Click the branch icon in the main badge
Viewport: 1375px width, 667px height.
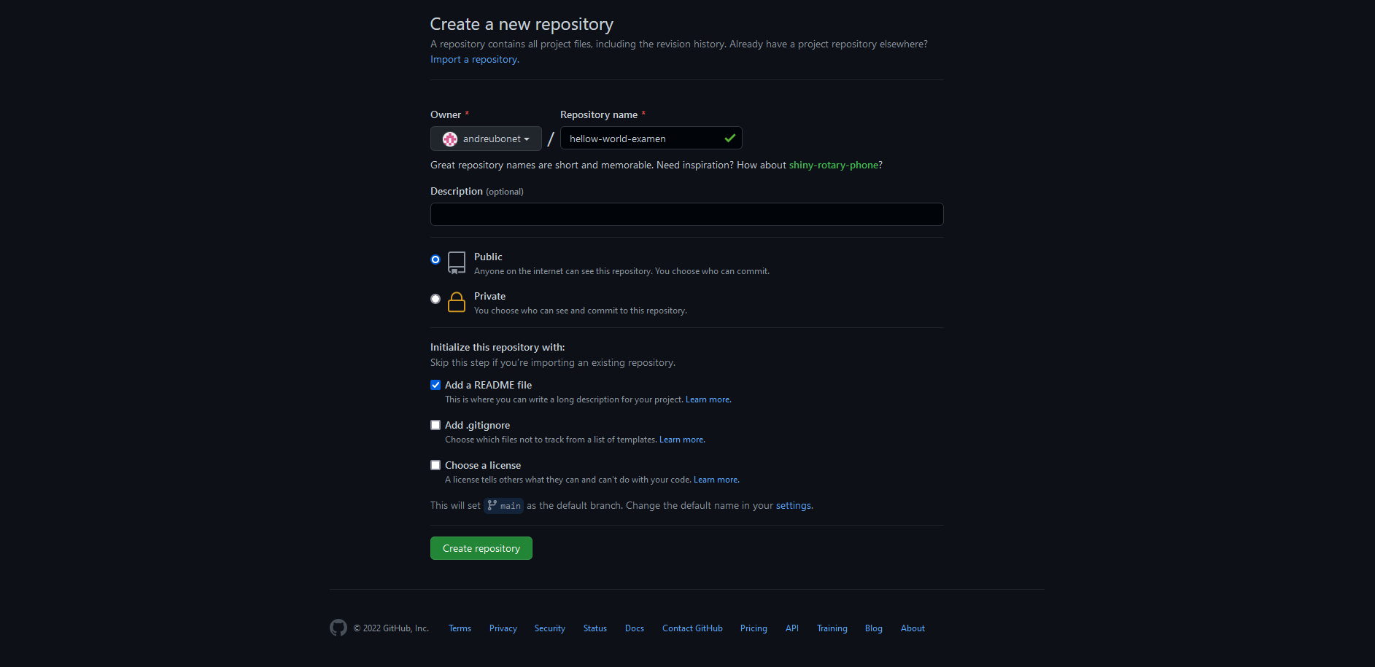pyautogui.click(x=494, y=505)
